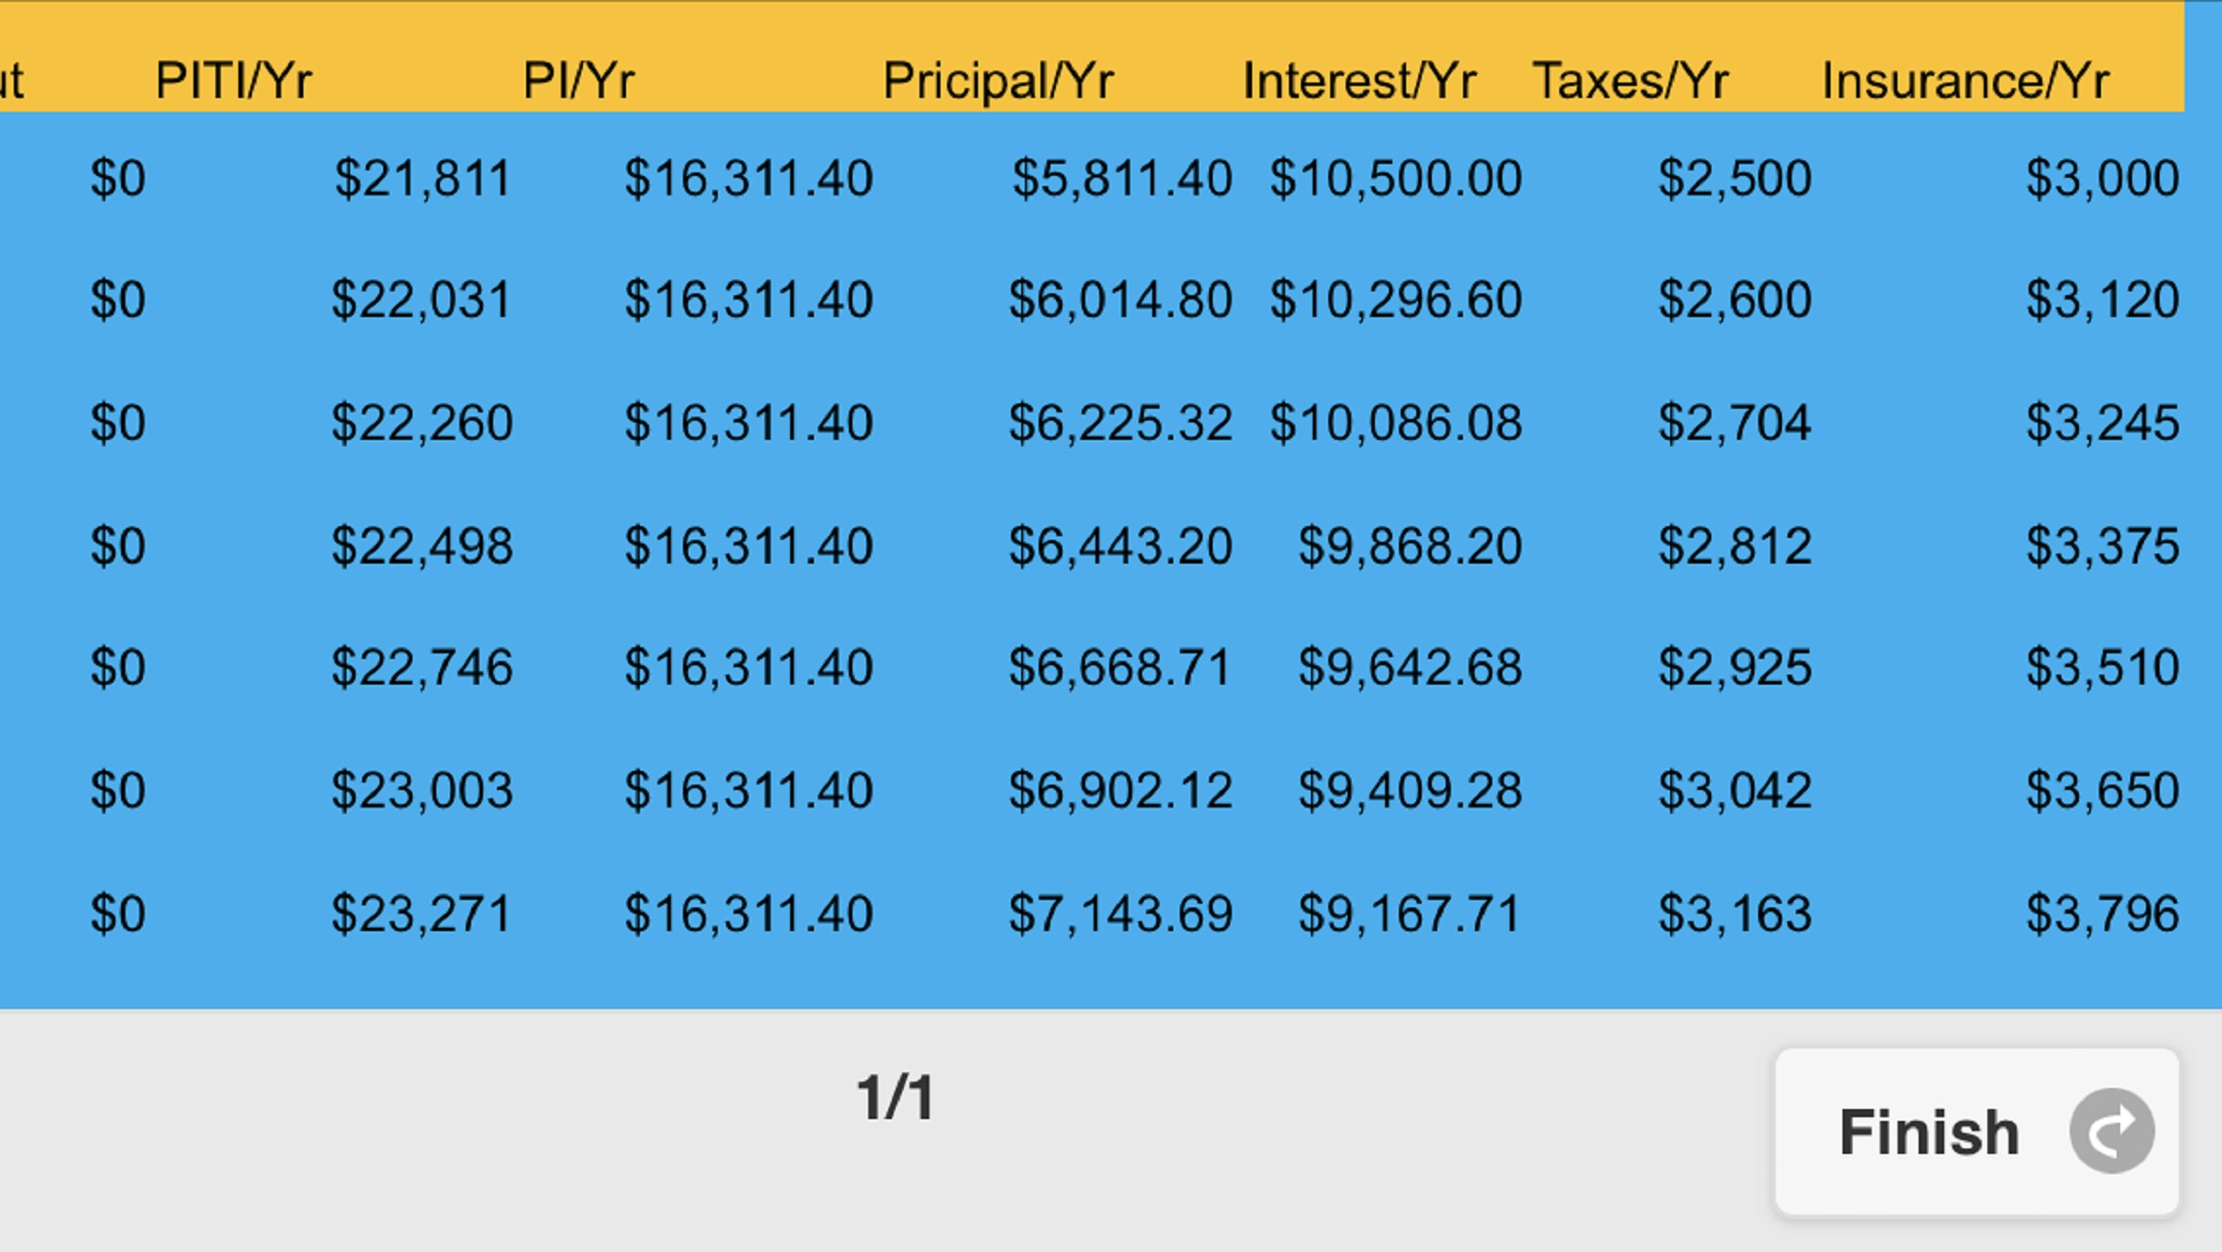The height and width of the screenshot is (1252, 2222).
Task: Click the Finish button
Action: [1976, 1132]
